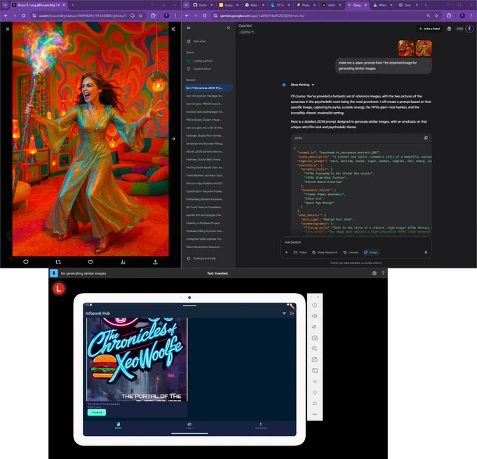
Task: Open the Gemini main menu hamburger
Action: coord(189,27)
